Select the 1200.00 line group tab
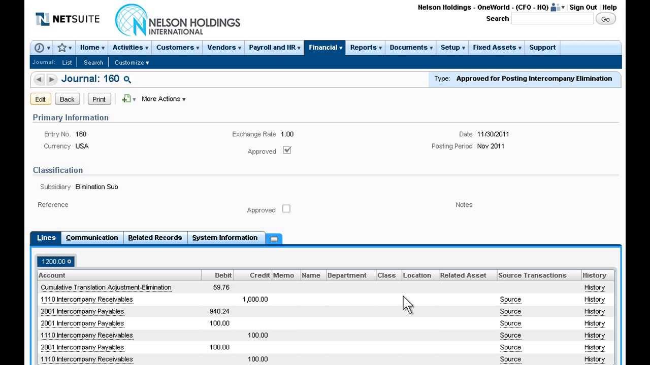 point(56,262)
